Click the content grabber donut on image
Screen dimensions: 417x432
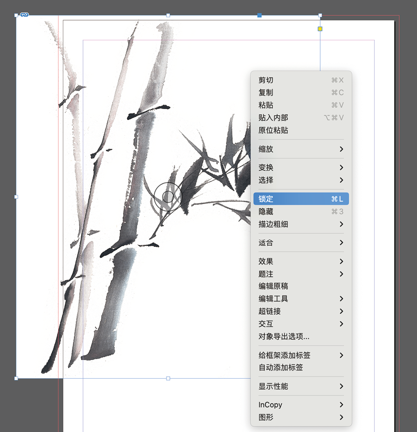coord(168,196)
